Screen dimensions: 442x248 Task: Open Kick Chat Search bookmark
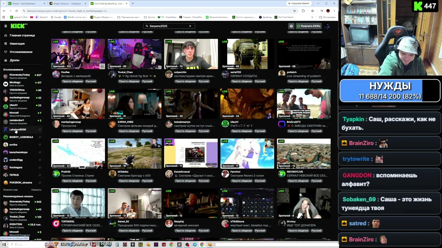(284, 17)
